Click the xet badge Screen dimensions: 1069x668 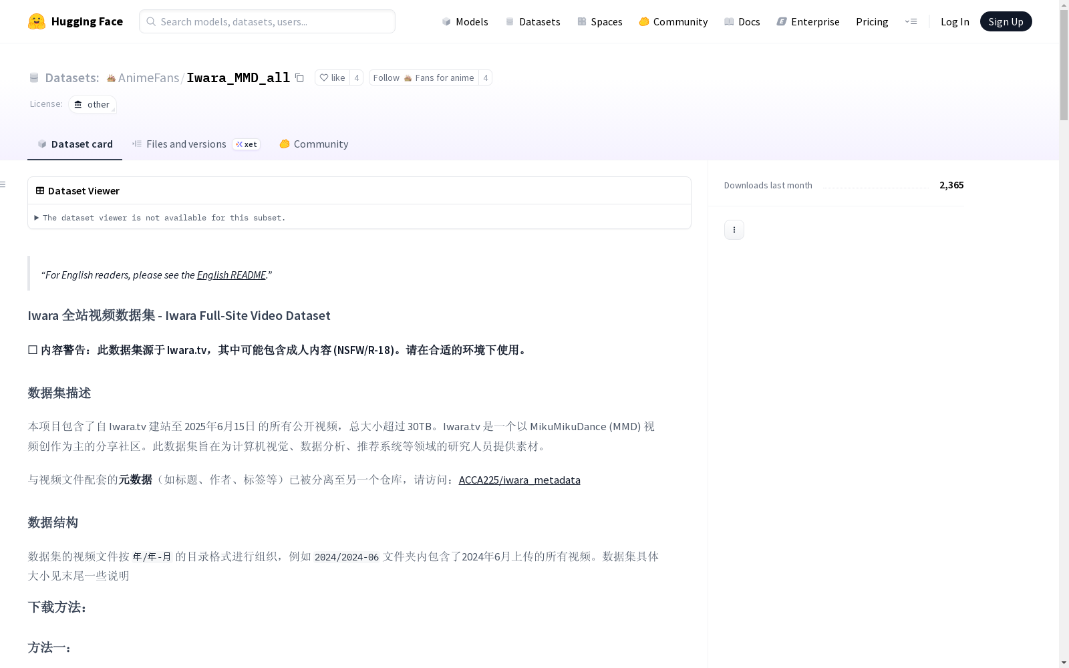[x=246, y=144]
